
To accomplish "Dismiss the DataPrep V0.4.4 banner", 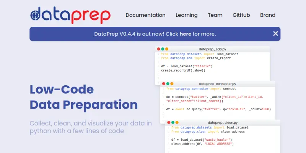I will click(x=275, y=34).
